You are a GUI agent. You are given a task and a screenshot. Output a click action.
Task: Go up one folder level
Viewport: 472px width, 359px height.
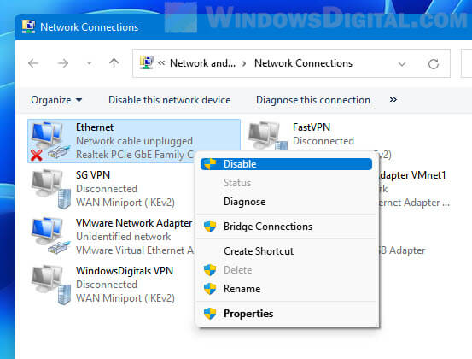[114, 63]
